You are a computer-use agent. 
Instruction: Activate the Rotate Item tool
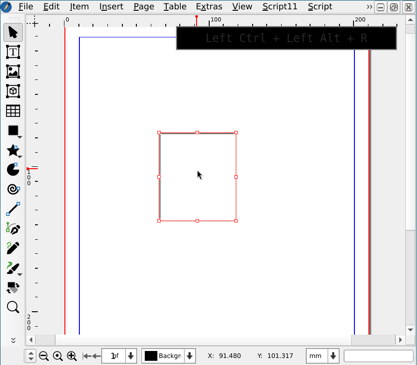(13, 287)
